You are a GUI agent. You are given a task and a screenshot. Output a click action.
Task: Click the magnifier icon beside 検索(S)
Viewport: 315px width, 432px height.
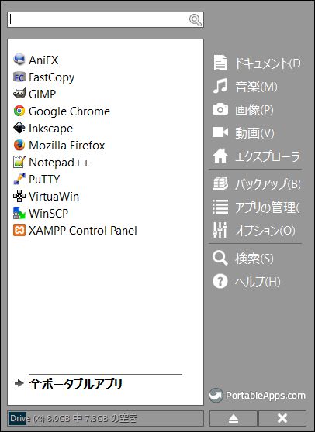tap(220, 258)
